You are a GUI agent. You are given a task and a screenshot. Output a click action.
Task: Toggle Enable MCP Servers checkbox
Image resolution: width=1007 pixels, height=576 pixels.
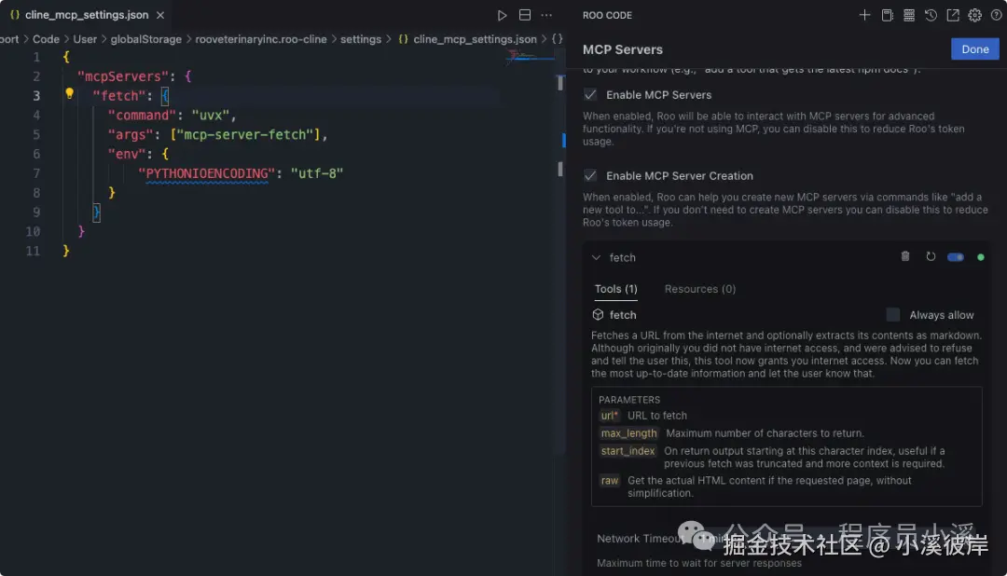(x=589, y=94)
